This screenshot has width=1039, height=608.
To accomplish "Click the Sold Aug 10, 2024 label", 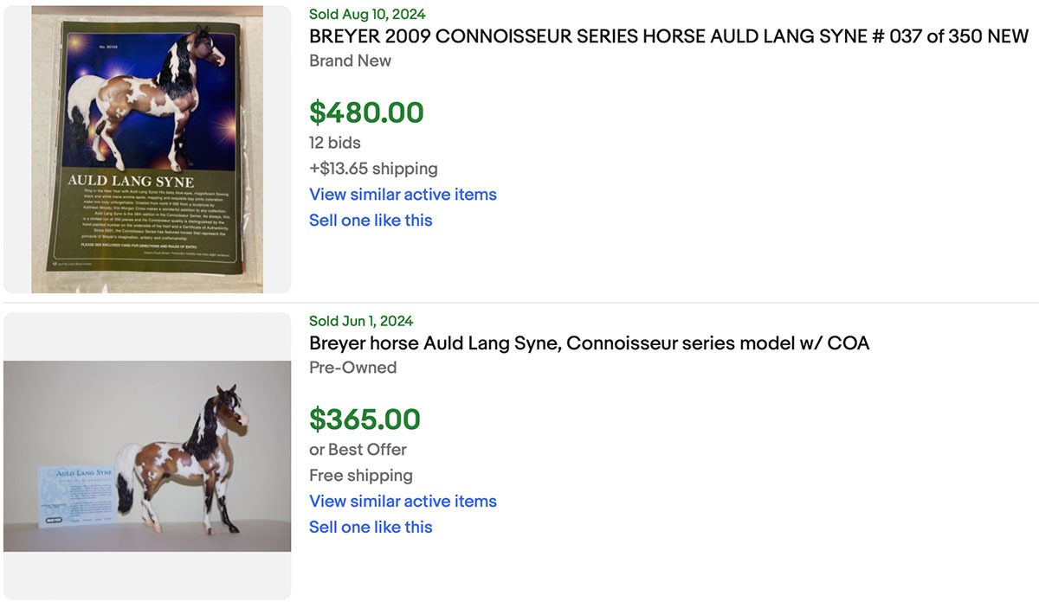I will [x=367, y=15].
